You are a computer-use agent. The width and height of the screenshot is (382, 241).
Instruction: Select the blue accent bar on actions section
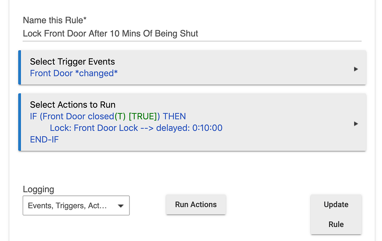point(20,122)
